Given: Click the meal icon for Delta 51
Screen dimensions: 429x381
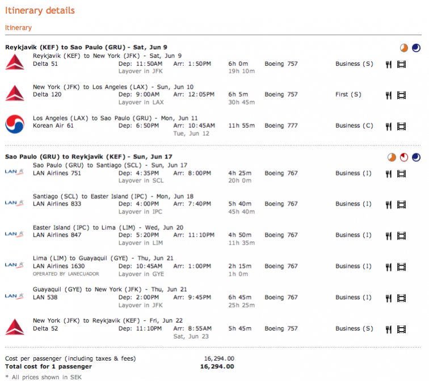Looking at the screenshot, I should tap(389, 64).
